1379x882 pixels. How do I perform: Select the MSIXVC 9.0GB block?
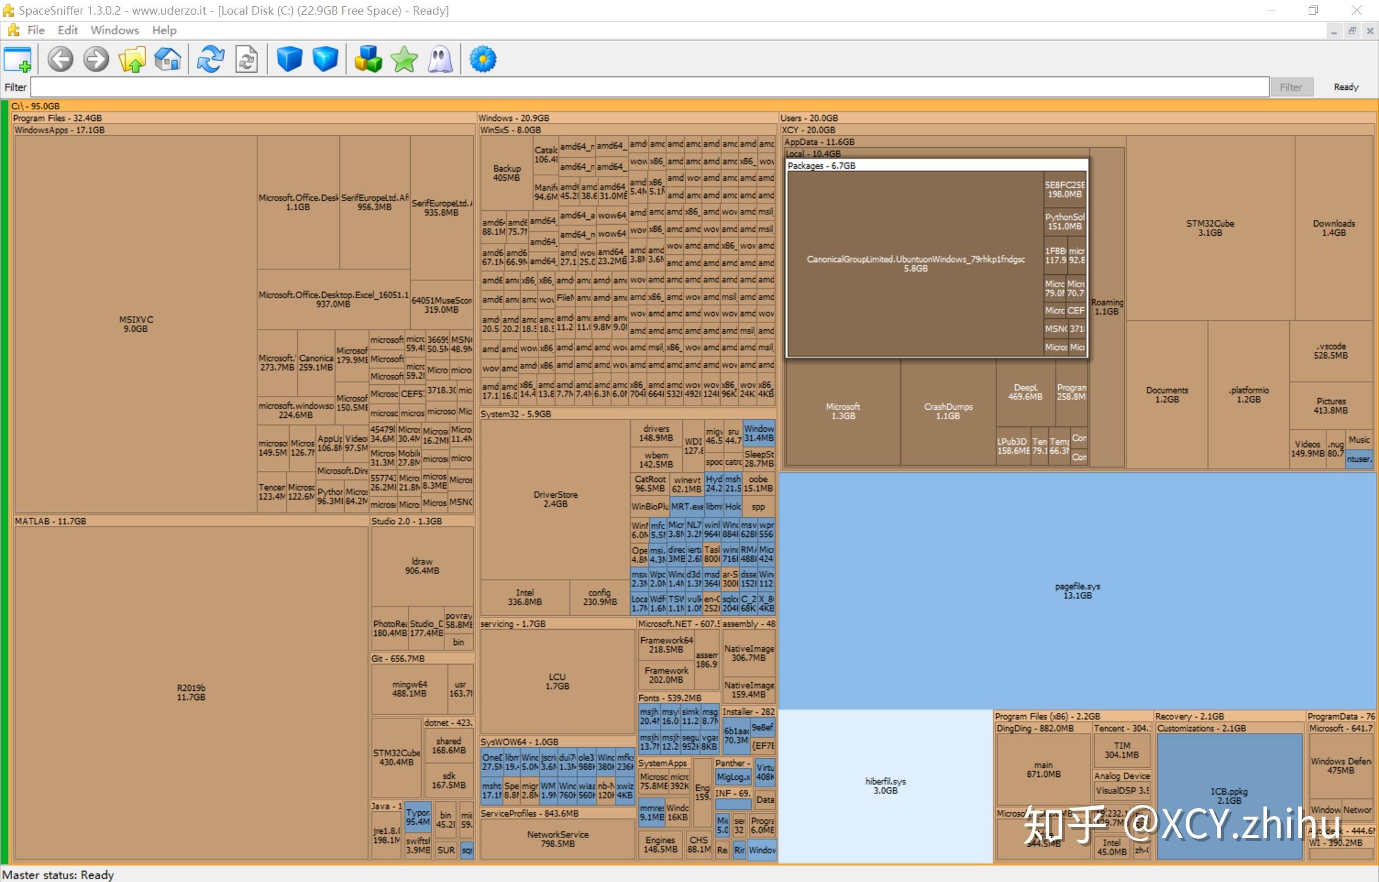136,324
